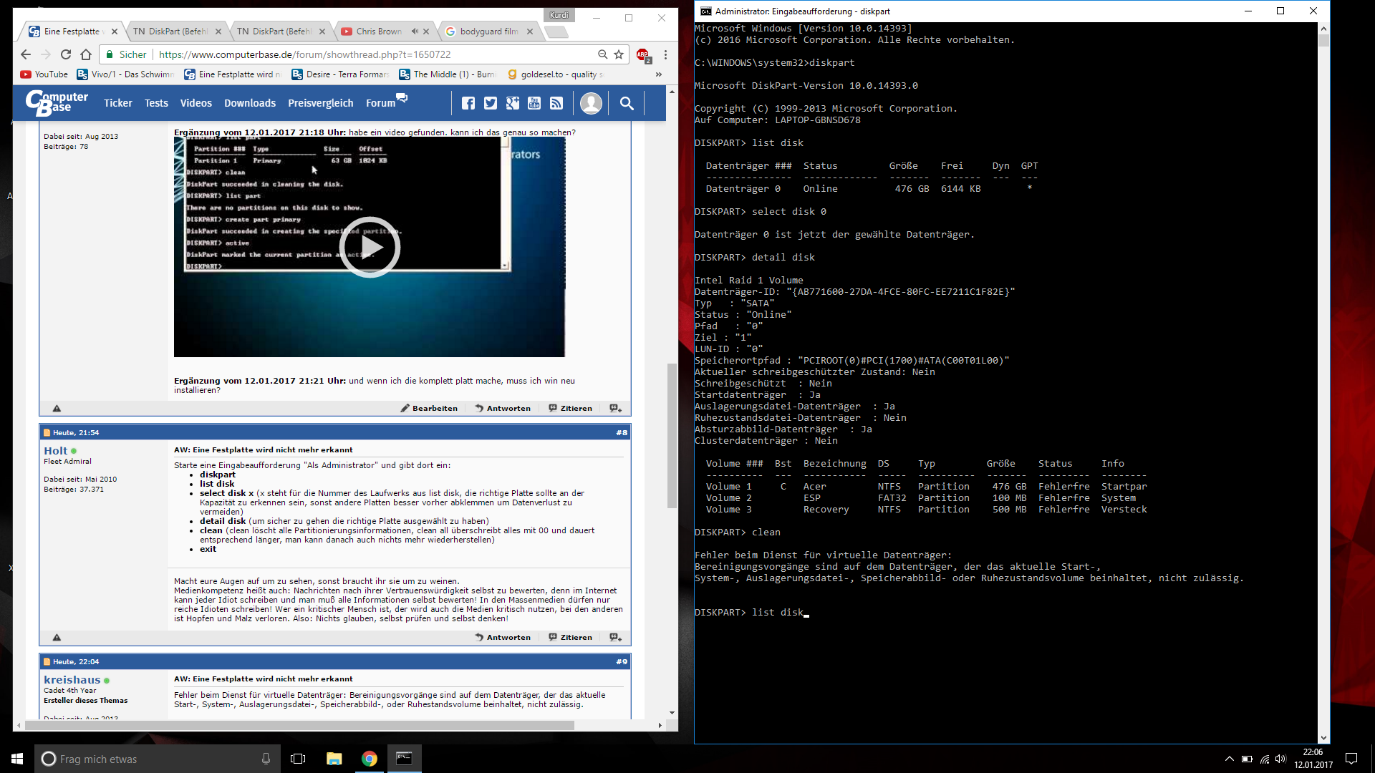This screenshot has height=773, width=1375.
Task: Mute the Chris Brown tab audio
Action: (415, 31)
